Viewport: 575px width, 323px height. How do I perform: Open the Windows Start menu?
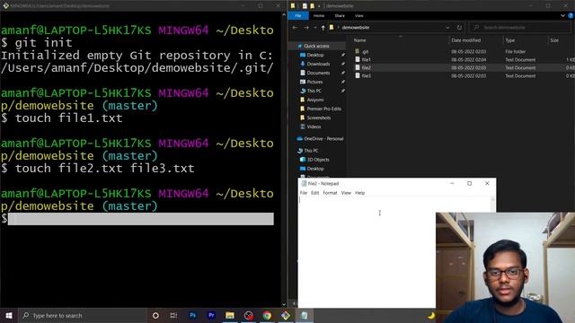point(9,315)
